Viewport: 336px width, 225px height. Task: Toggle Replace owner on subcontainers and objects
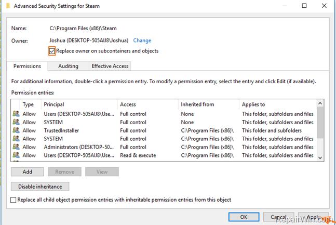[52, 51]
